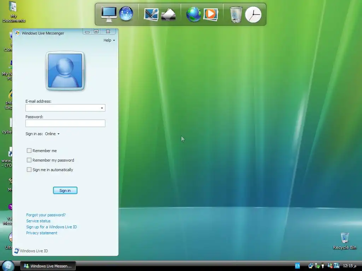Screen dimensions: 362x271
Task: Open the Help menu
Action: click(109, 40)
